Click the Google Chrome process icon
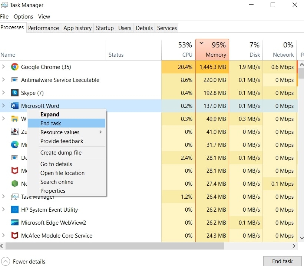Screen dimensions: 304x268 click(x=15, y=67)
